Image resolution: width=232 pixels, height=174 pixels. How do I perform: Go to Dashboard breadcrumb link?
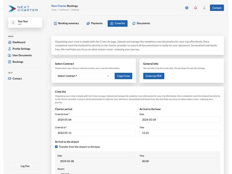pos(64,10)
